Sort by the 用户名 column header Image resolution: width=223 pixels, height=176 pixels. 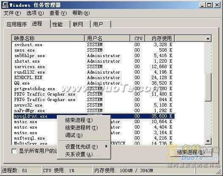click(x=107, y=38)
